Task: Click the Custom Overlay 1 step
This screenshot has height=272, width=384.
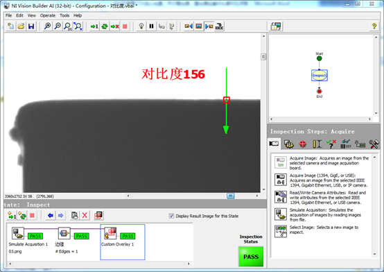Action: (x=123, y=242)
